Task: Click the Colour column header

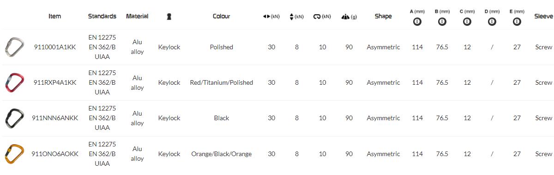Action: (222, 16)
